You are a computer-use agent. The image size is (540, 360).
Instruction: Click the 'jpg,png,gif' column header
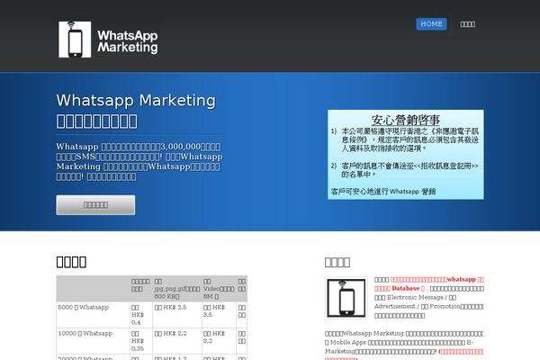click(x=177, y=289)
